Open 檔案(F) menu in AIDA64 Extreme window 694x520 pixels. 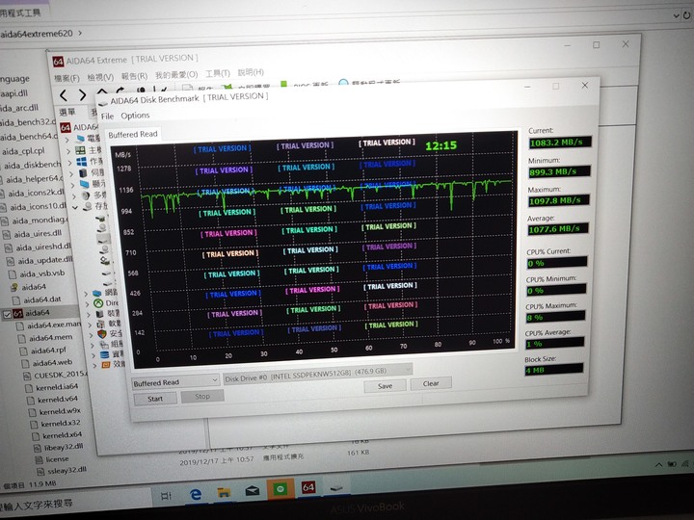[x=67, y=78]
